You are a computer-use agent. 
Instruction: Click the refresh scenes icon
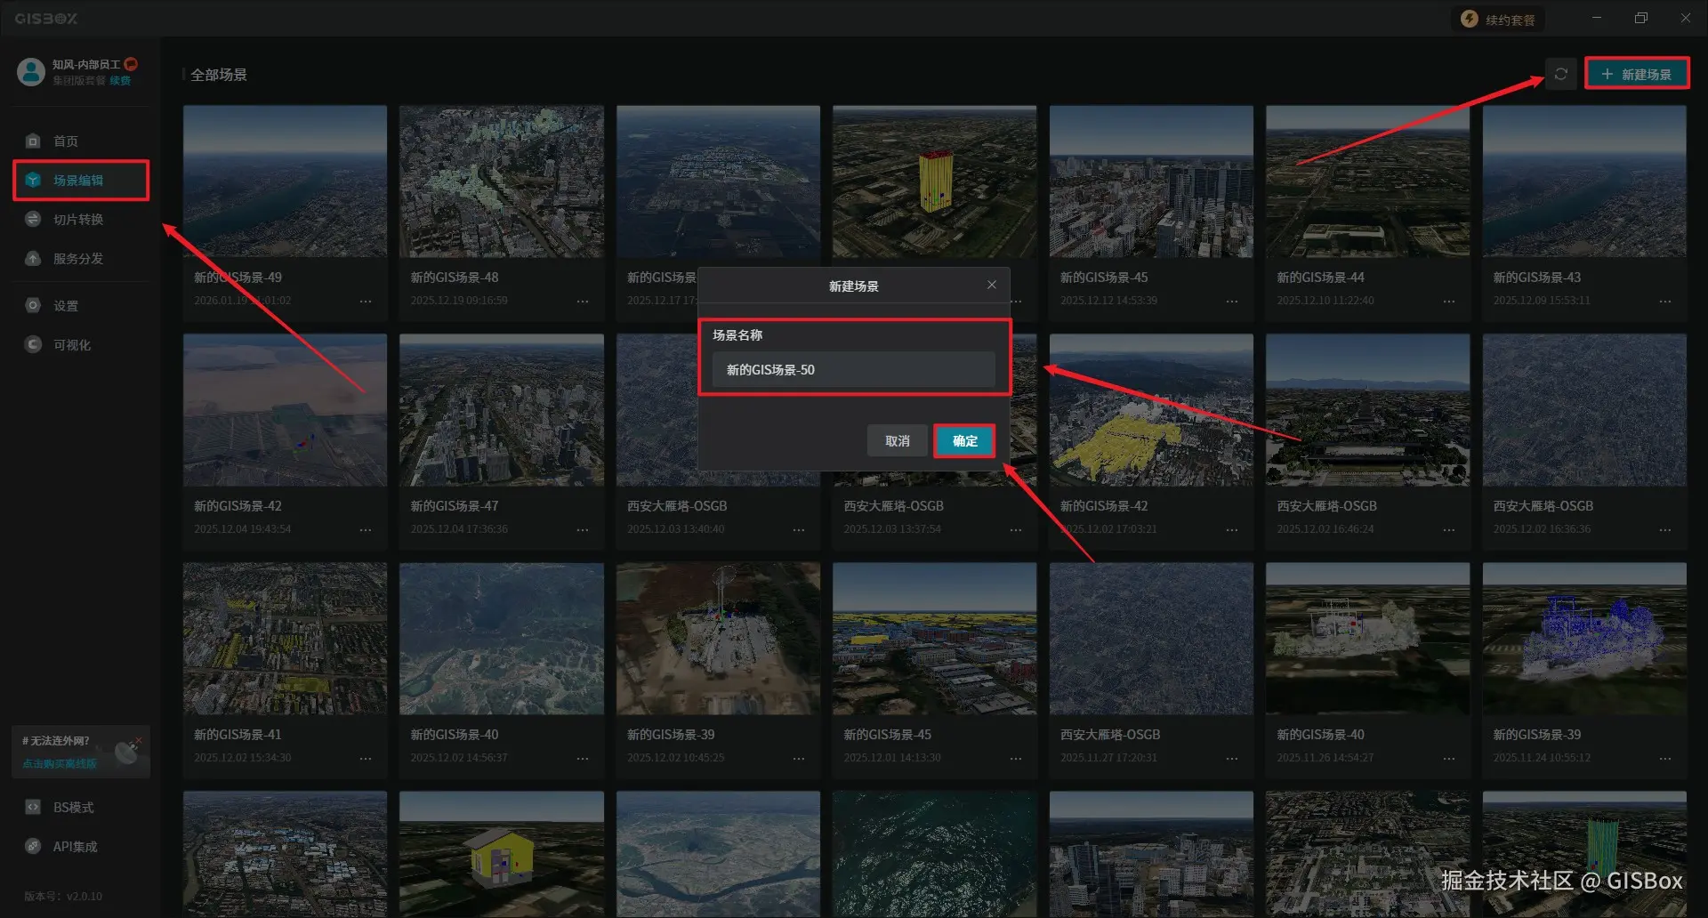point(1560,74)
